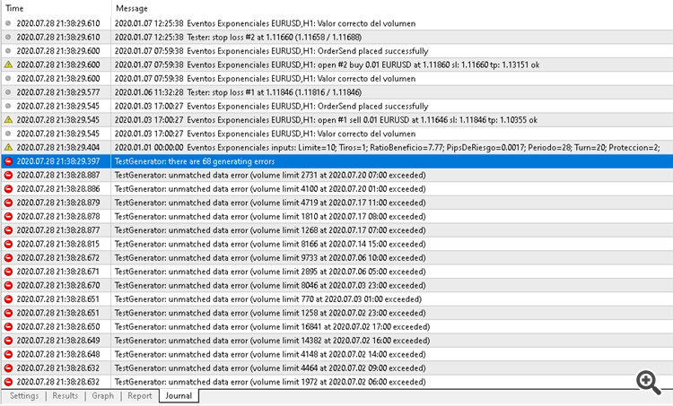Click time cell '2020.07.28 21:38:29.397'

tap(58, 161)
